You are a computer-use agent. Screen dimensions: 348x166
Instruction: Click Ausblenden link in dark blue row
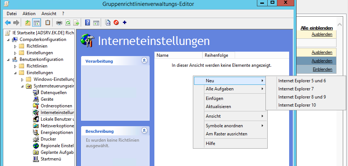point(322,61)
